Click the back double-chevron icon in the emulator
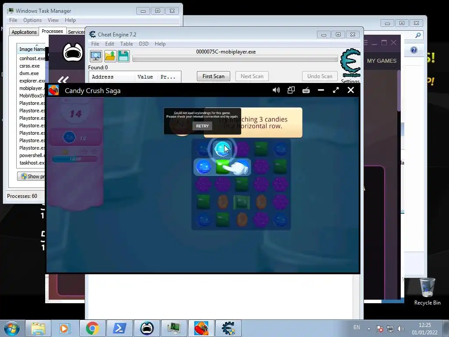Image resolution: width=449 pixels, height=337 pixels. (x=63, y=79)
